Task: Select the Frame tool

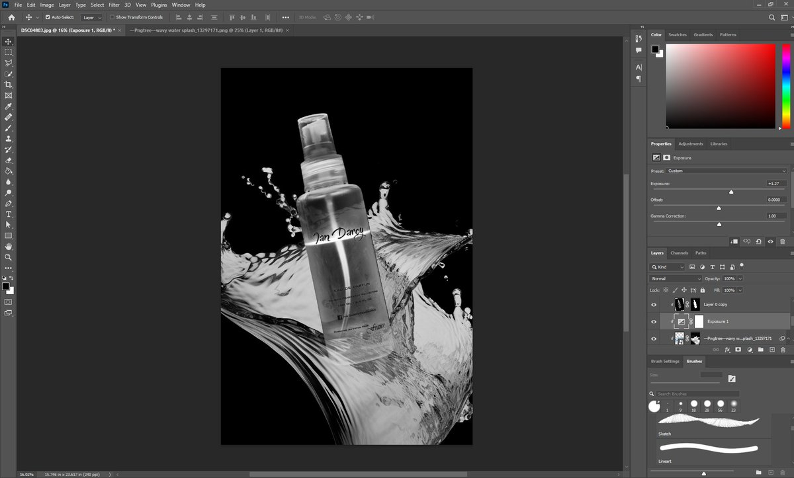Action: [x=9, y=95]
